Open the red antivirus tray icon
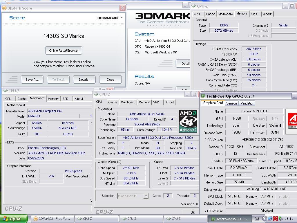Image resolution: width=297 pixels, height=223 pixels. (x=275, y=219)
